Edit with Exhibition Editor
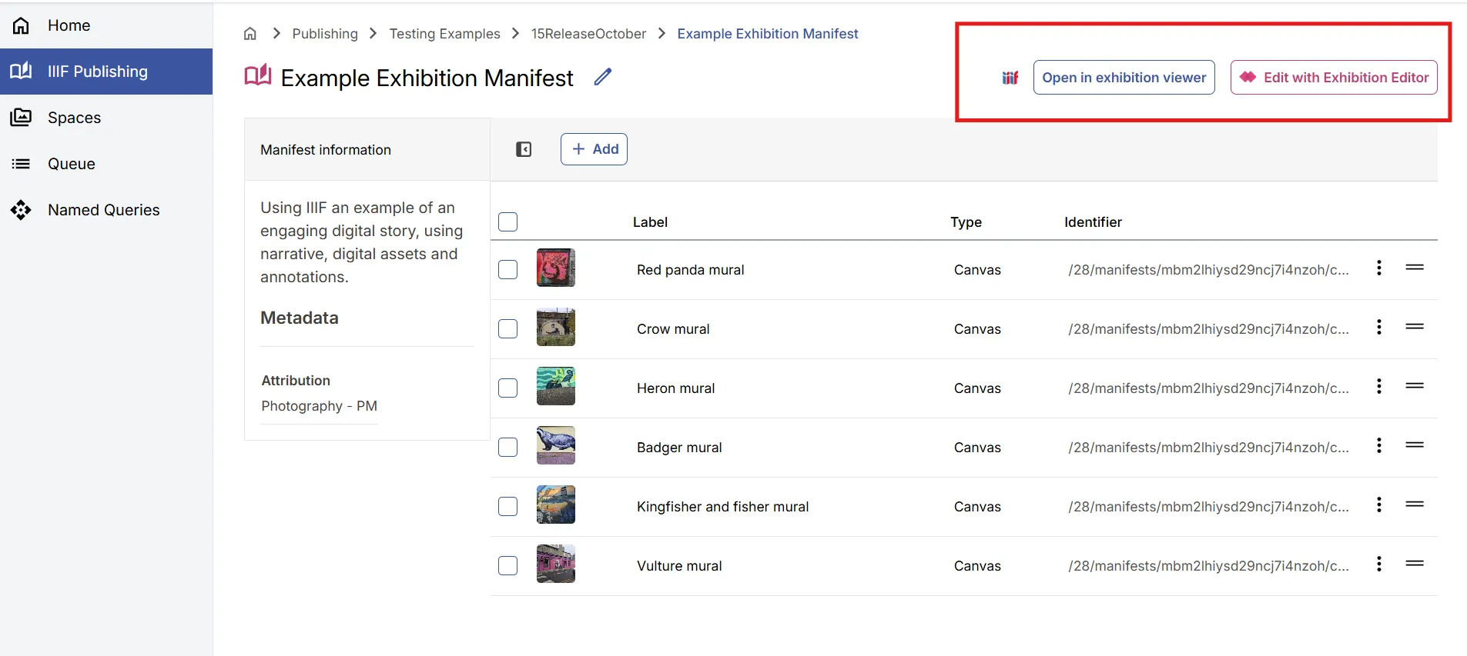1467x656 pixels. point(1334,78)
